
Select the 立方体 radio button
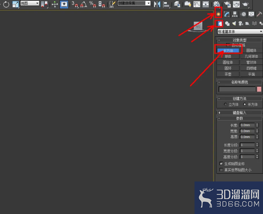(x=225, y=104)
